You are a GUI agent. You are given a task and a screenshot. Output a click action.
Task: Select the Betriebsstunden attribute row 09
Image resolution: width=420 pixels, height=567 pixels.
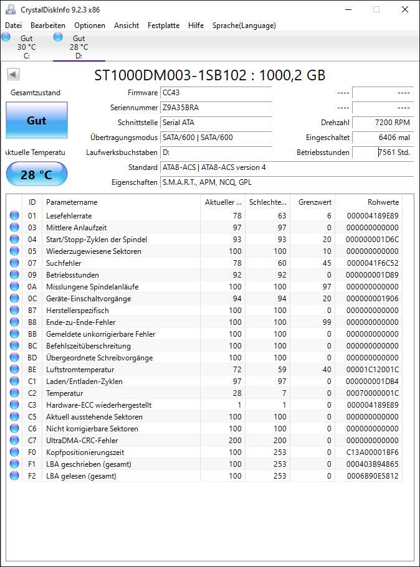[x=204, y=275]
